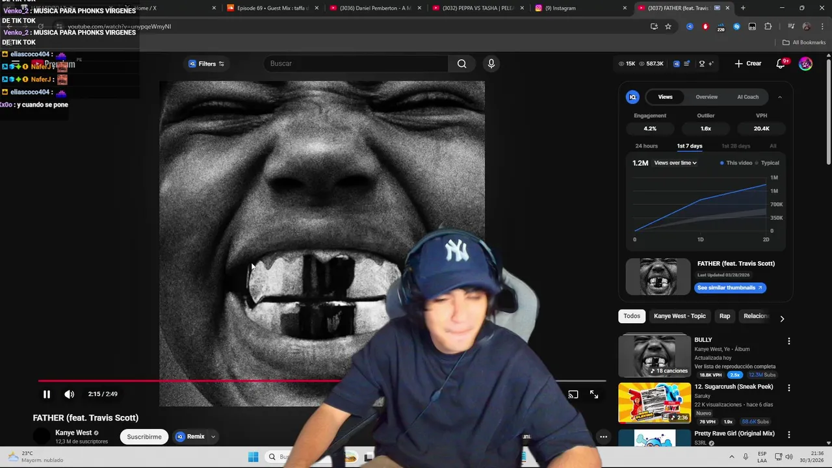Open the BULLY album playlist thumbnail

pos(654,356)
